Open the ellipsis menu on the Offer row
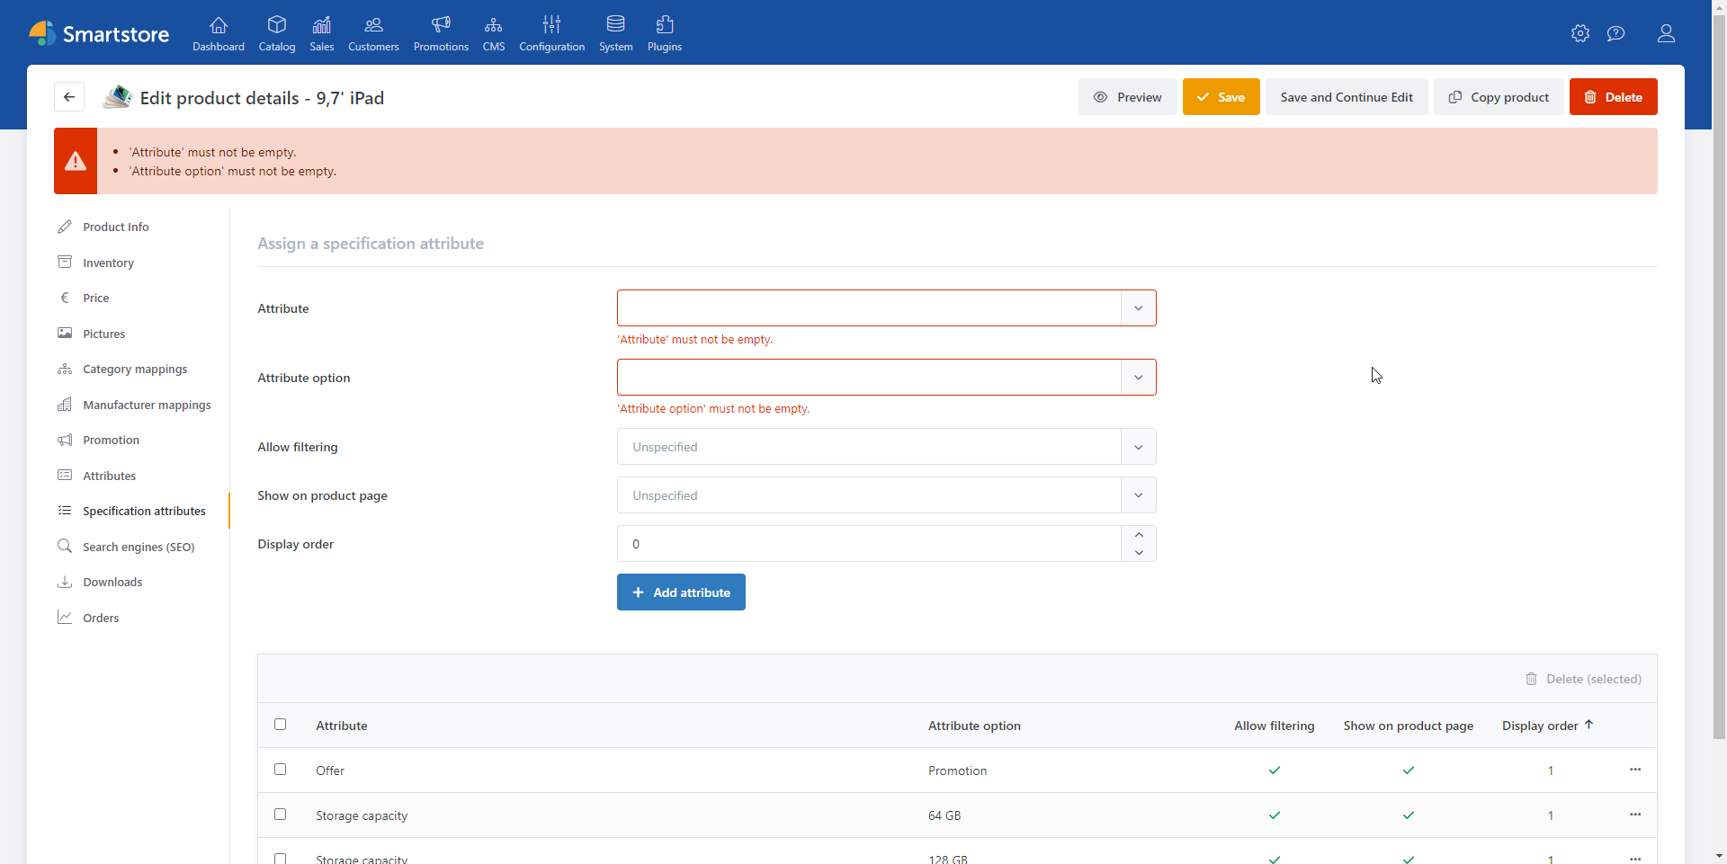Image resolution: width=1727 pixels, height=864 pixels. point(1635,770)
